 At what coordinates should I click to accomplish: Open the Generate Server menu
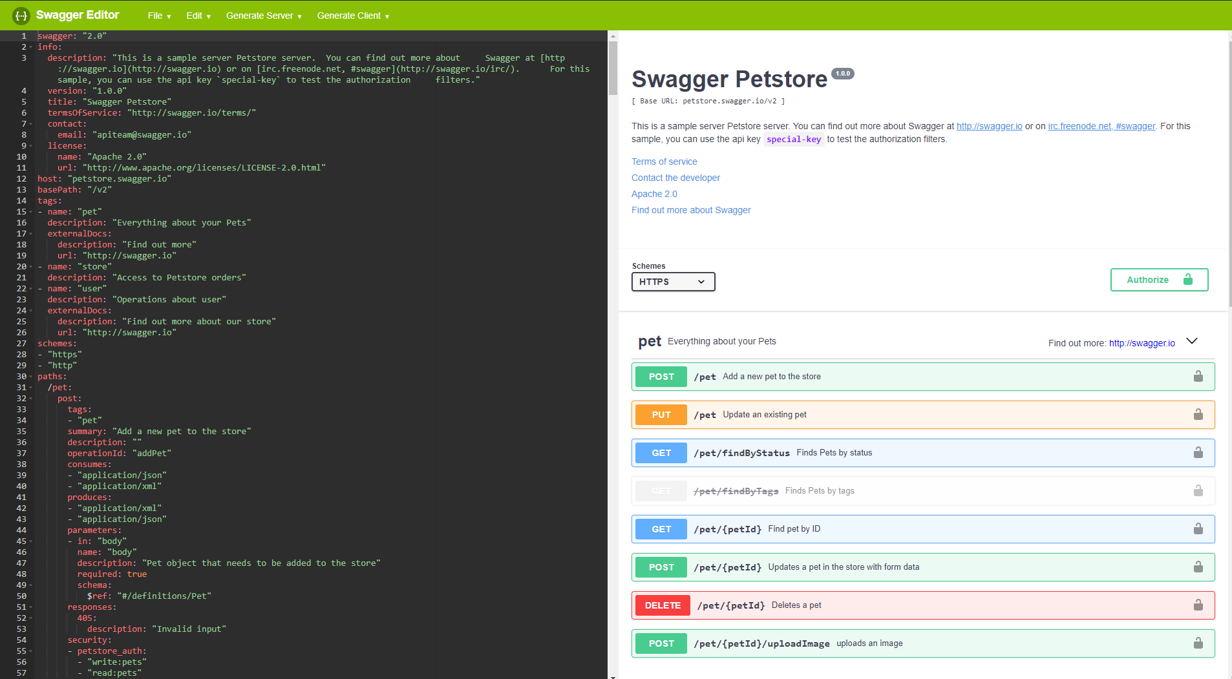click(264, 16)
